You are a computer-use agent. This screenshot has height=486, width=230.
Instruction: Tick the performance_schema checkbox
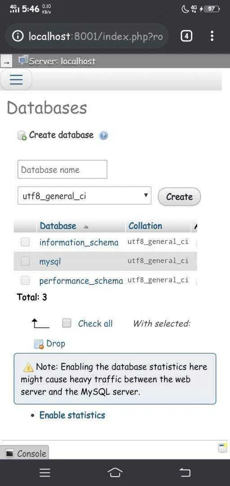click(25, 280)
